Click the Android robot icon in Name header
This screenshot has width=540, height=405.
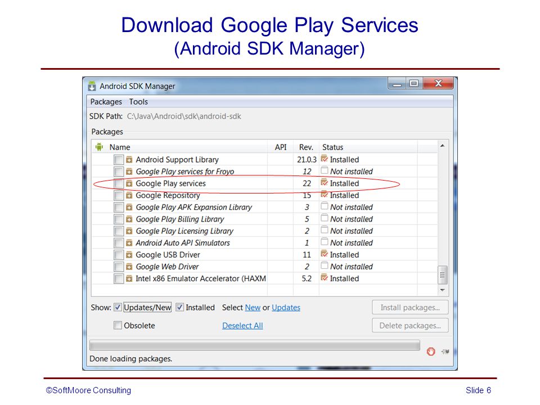pyautogui.click(x=99, y=147)
